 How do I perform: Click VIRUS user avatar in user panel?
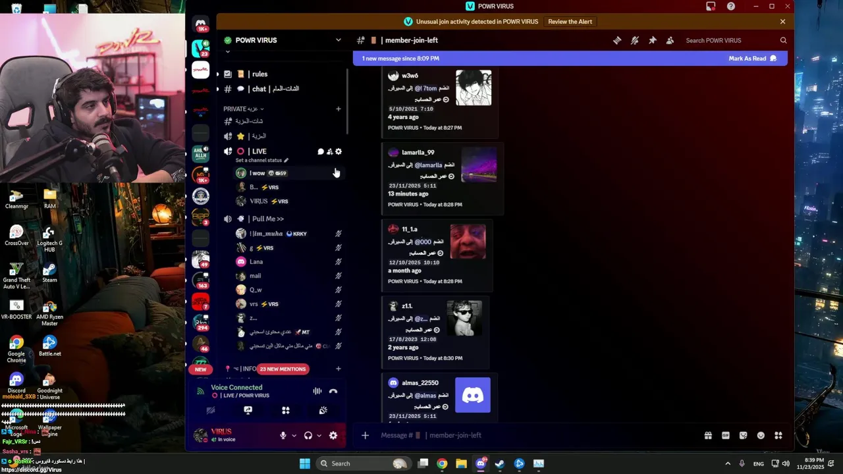[201, 435]
